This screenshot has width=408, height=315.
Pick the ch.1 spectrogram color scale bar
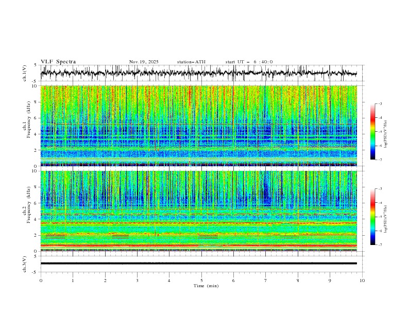[x=372, y=132]
